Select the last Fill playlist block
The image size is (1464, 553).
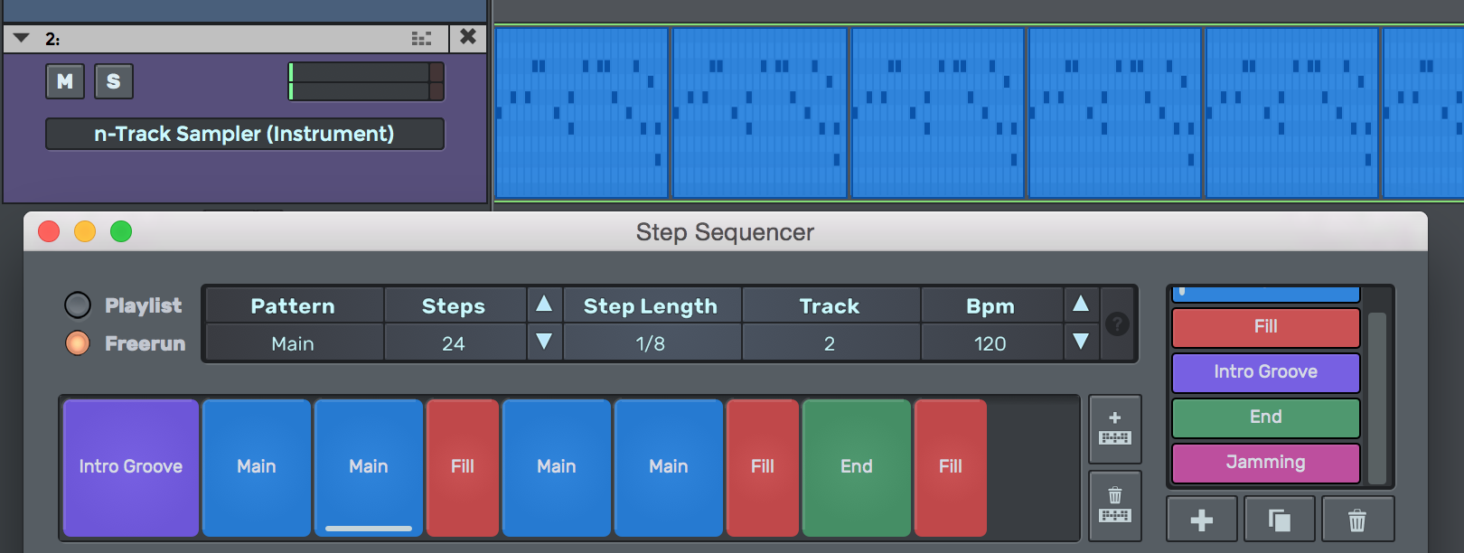tap(951, 467)
